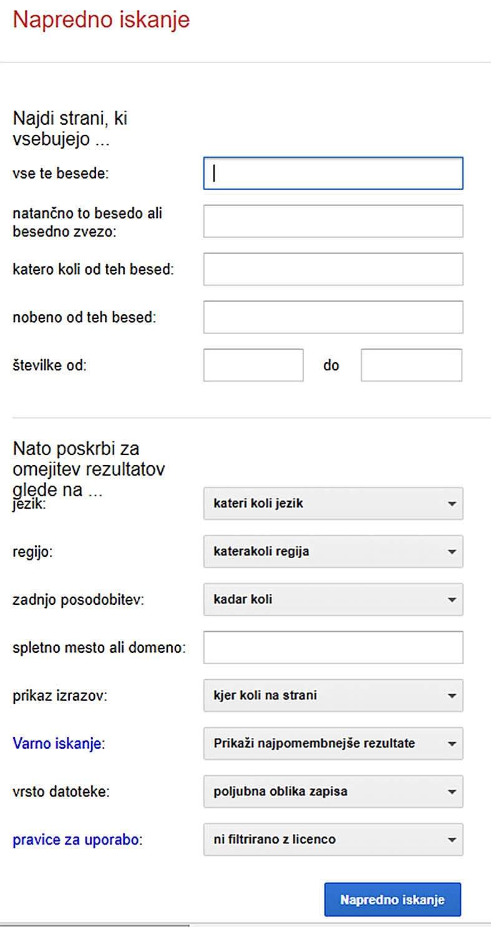Click the arrow of the language dropdown
Viewport: 491px width, 927px height.
452,504
